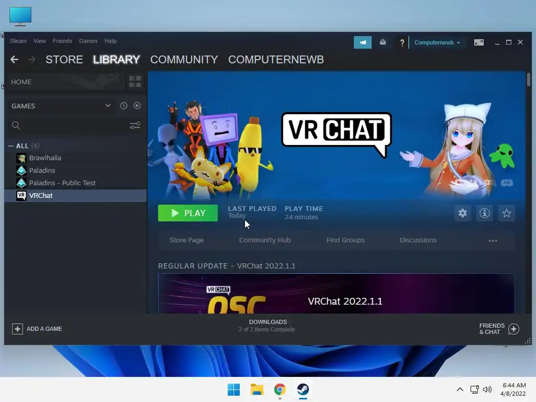Click the desktop monitor icon behind Steam
This screenshot has width=536, height=402.
pos(20,16)
